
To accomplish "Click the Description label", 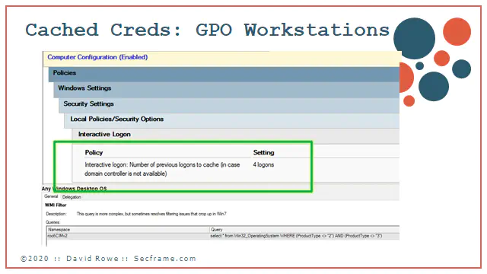I will click(56, 214).
